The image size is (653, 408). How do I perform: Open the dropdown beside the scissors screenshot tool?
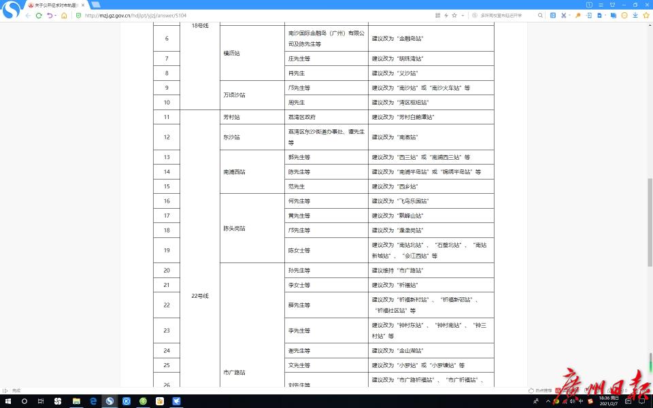[x=570, y=15]
